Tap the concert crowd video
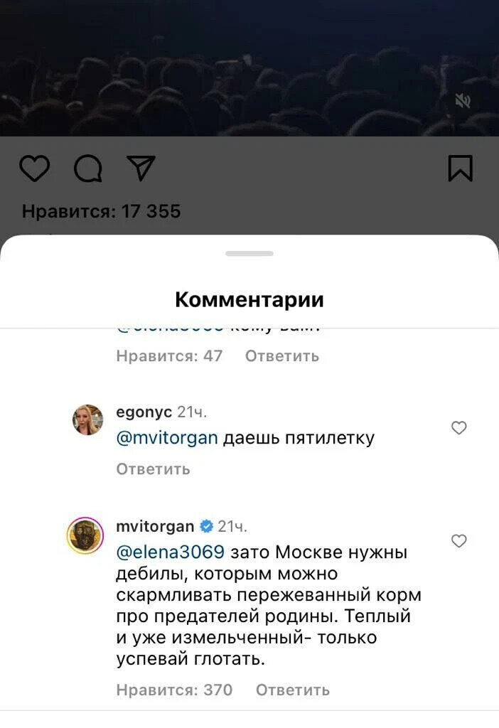This screenshot has width=499, height=728. point(249,68)
